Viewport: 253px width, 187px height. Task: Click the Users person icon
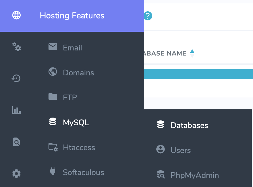pos(161,150)
